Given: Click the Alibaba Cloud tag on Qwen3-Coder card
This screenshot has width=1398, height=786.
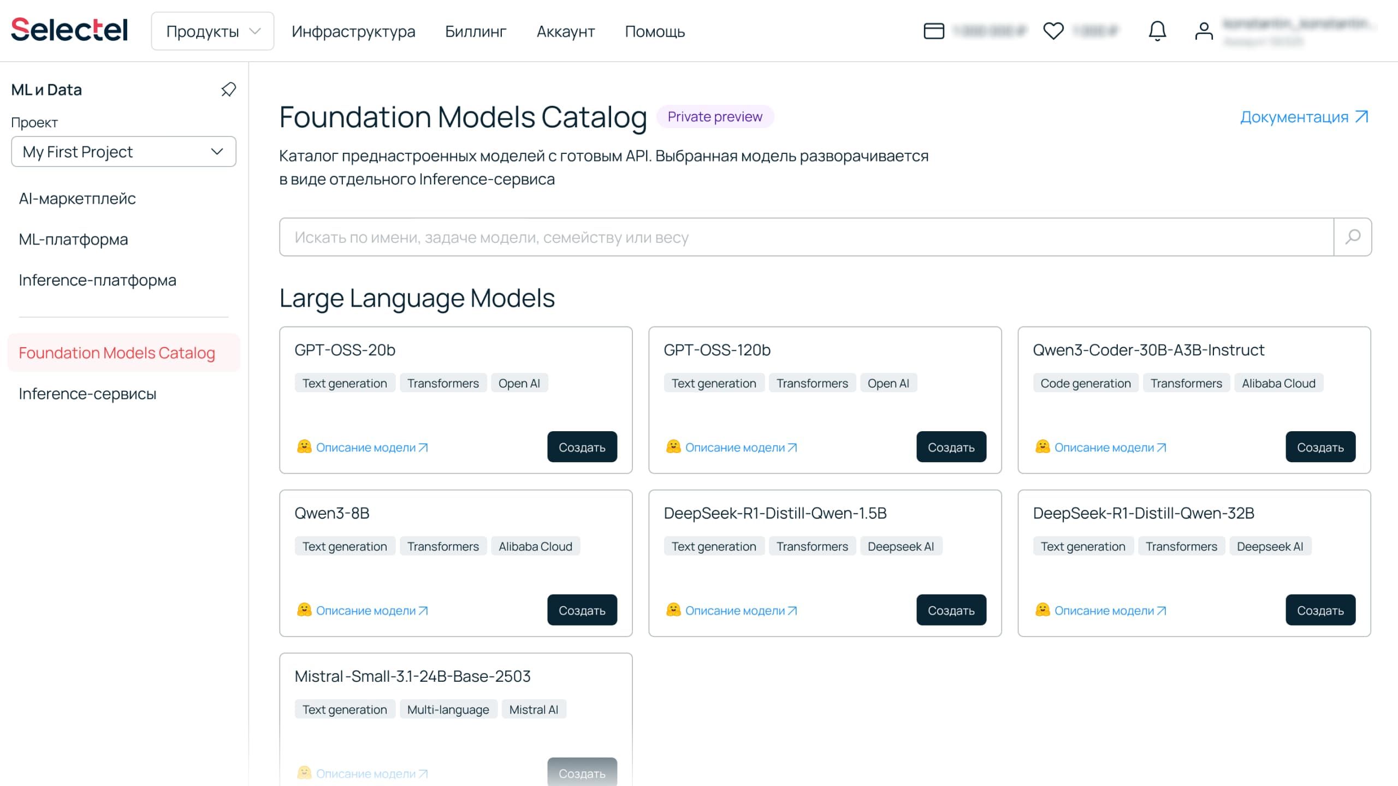Looking at the screenshot, I should pos(1278,383).
